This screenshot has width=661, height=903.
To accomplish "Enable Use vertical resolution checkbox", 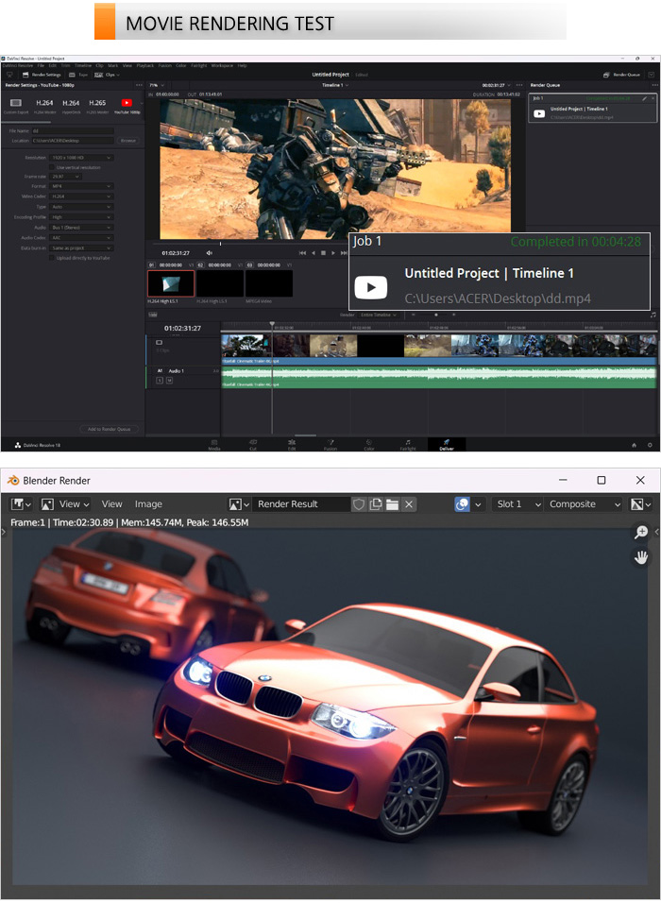I will pos(51,167).
